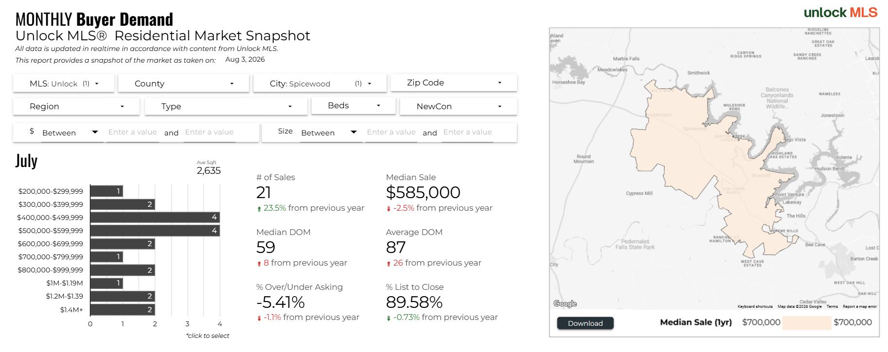Open the map Terms link
The image size is (888, 352).
(x=832, y=306)
